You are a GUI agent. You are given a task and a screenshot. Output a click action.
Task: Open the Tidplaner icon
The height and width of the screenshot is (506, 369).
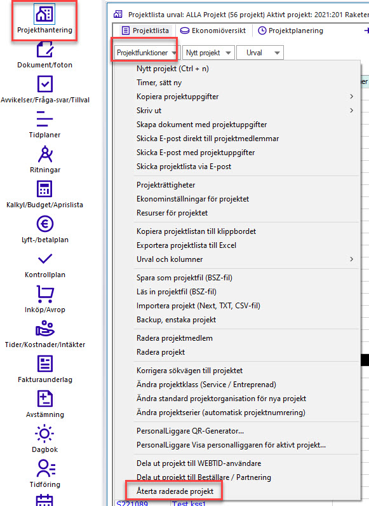click(44, 118)
